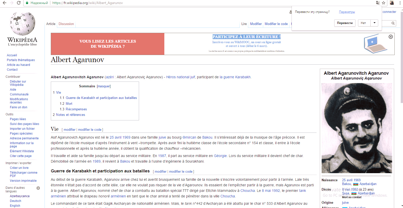Open Accueil in the sidebar
Viewport: 403px width, 208px height.
coord(12,55)
